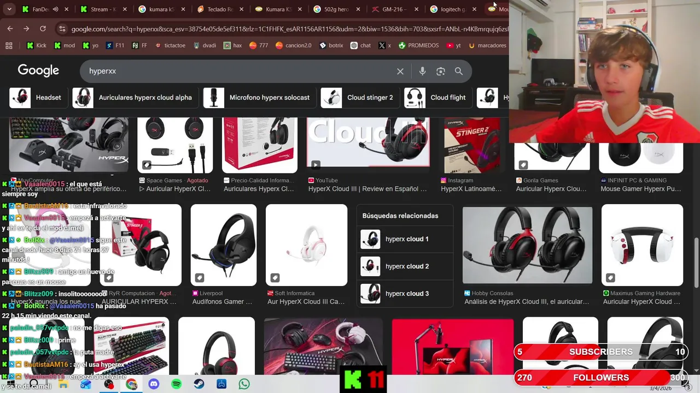The width and height of the screenshot is (700, 393).
Task: Select related search hyperx cloud 1
Action: tap(405, 239)
